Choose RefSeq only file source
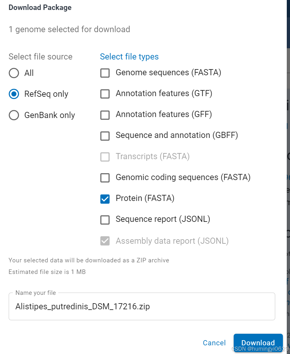 pos(14,94)
